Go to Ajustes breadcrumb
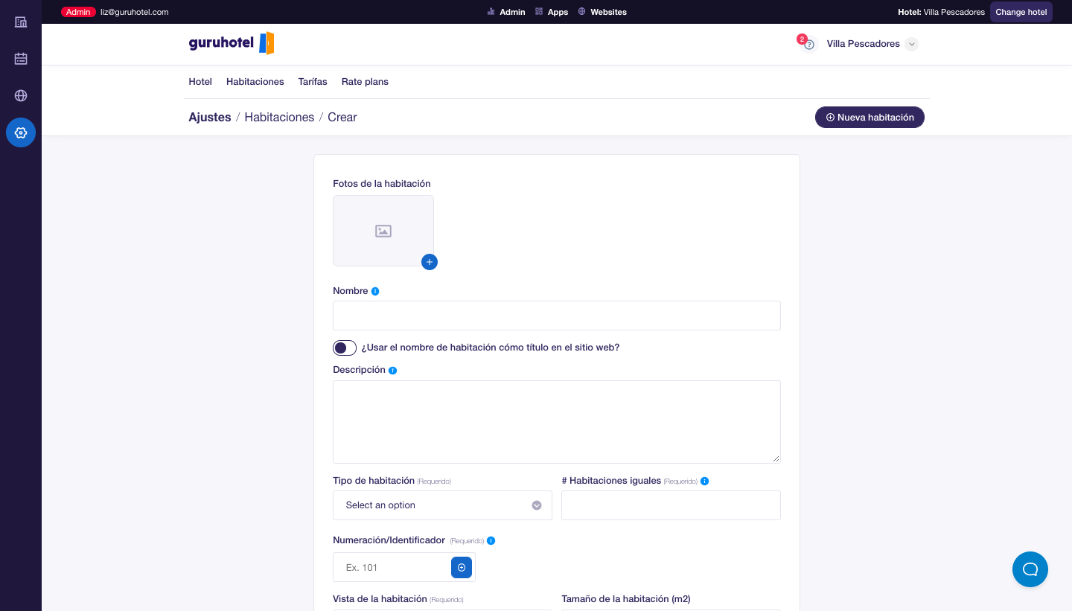 [210, 118]
